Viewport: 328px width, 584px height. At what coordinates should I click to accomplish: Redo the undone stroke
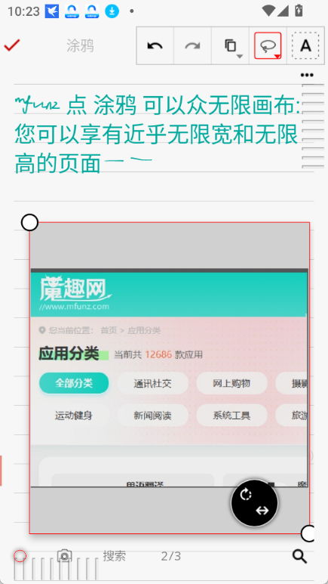tap(192, 46)
